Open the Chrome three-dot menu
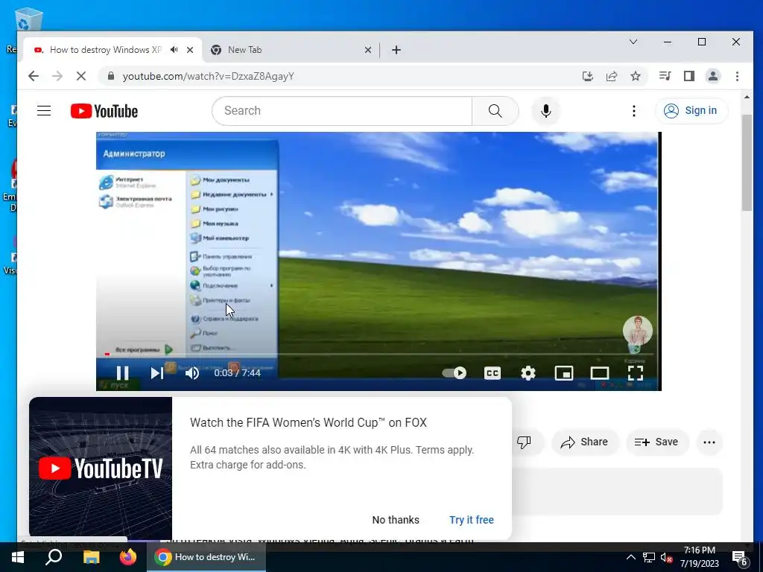The width and height of the screenshot is (763, 572). (737, 76)
